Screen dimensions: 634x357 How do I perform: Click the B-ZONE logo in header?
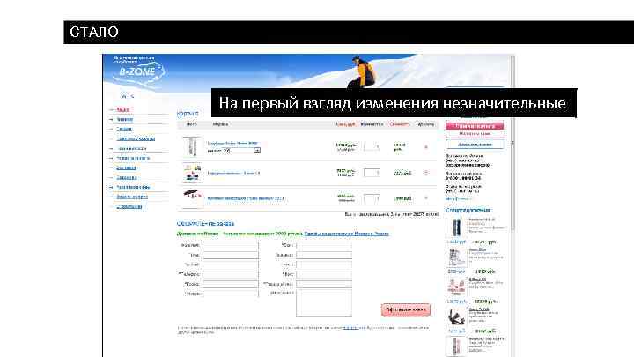pos(137,71)
